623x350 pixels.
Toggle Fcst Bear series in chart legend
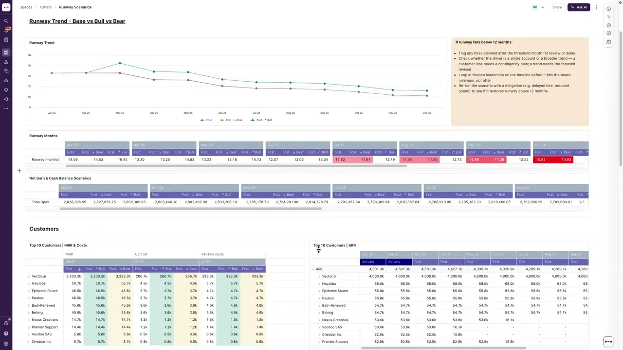point(231,120)
